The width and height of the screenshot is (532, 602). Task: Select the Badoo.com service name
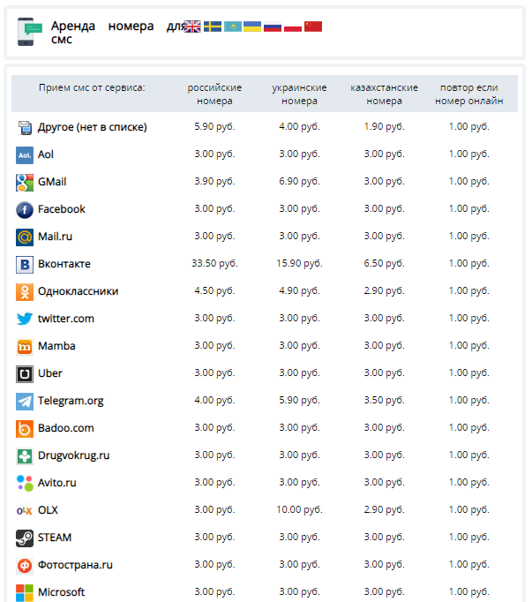[66, 428]
